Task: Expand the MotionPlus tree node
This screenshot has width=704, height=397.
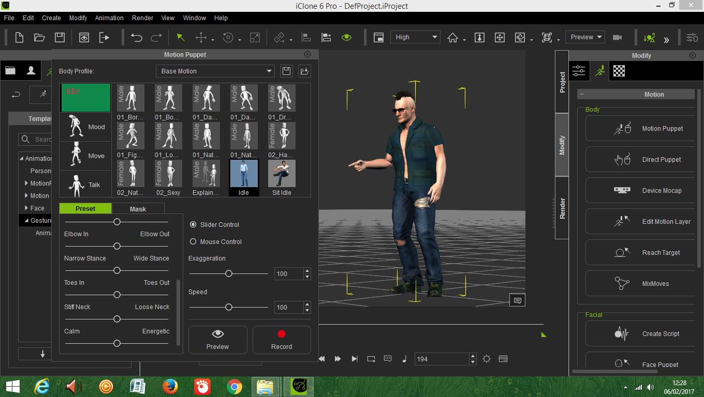Action: (26, 183)
